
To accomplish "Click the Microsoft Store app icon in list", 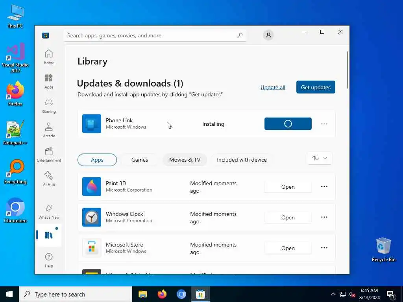I will click(x=92, y=248).
